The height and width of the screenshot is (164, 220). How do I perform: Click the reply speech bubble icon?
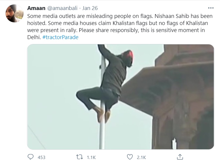(31, 157)
